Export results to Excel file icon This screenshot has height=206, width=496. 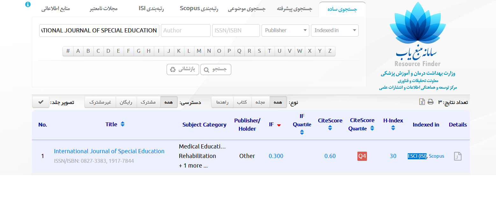click(422, 102)
